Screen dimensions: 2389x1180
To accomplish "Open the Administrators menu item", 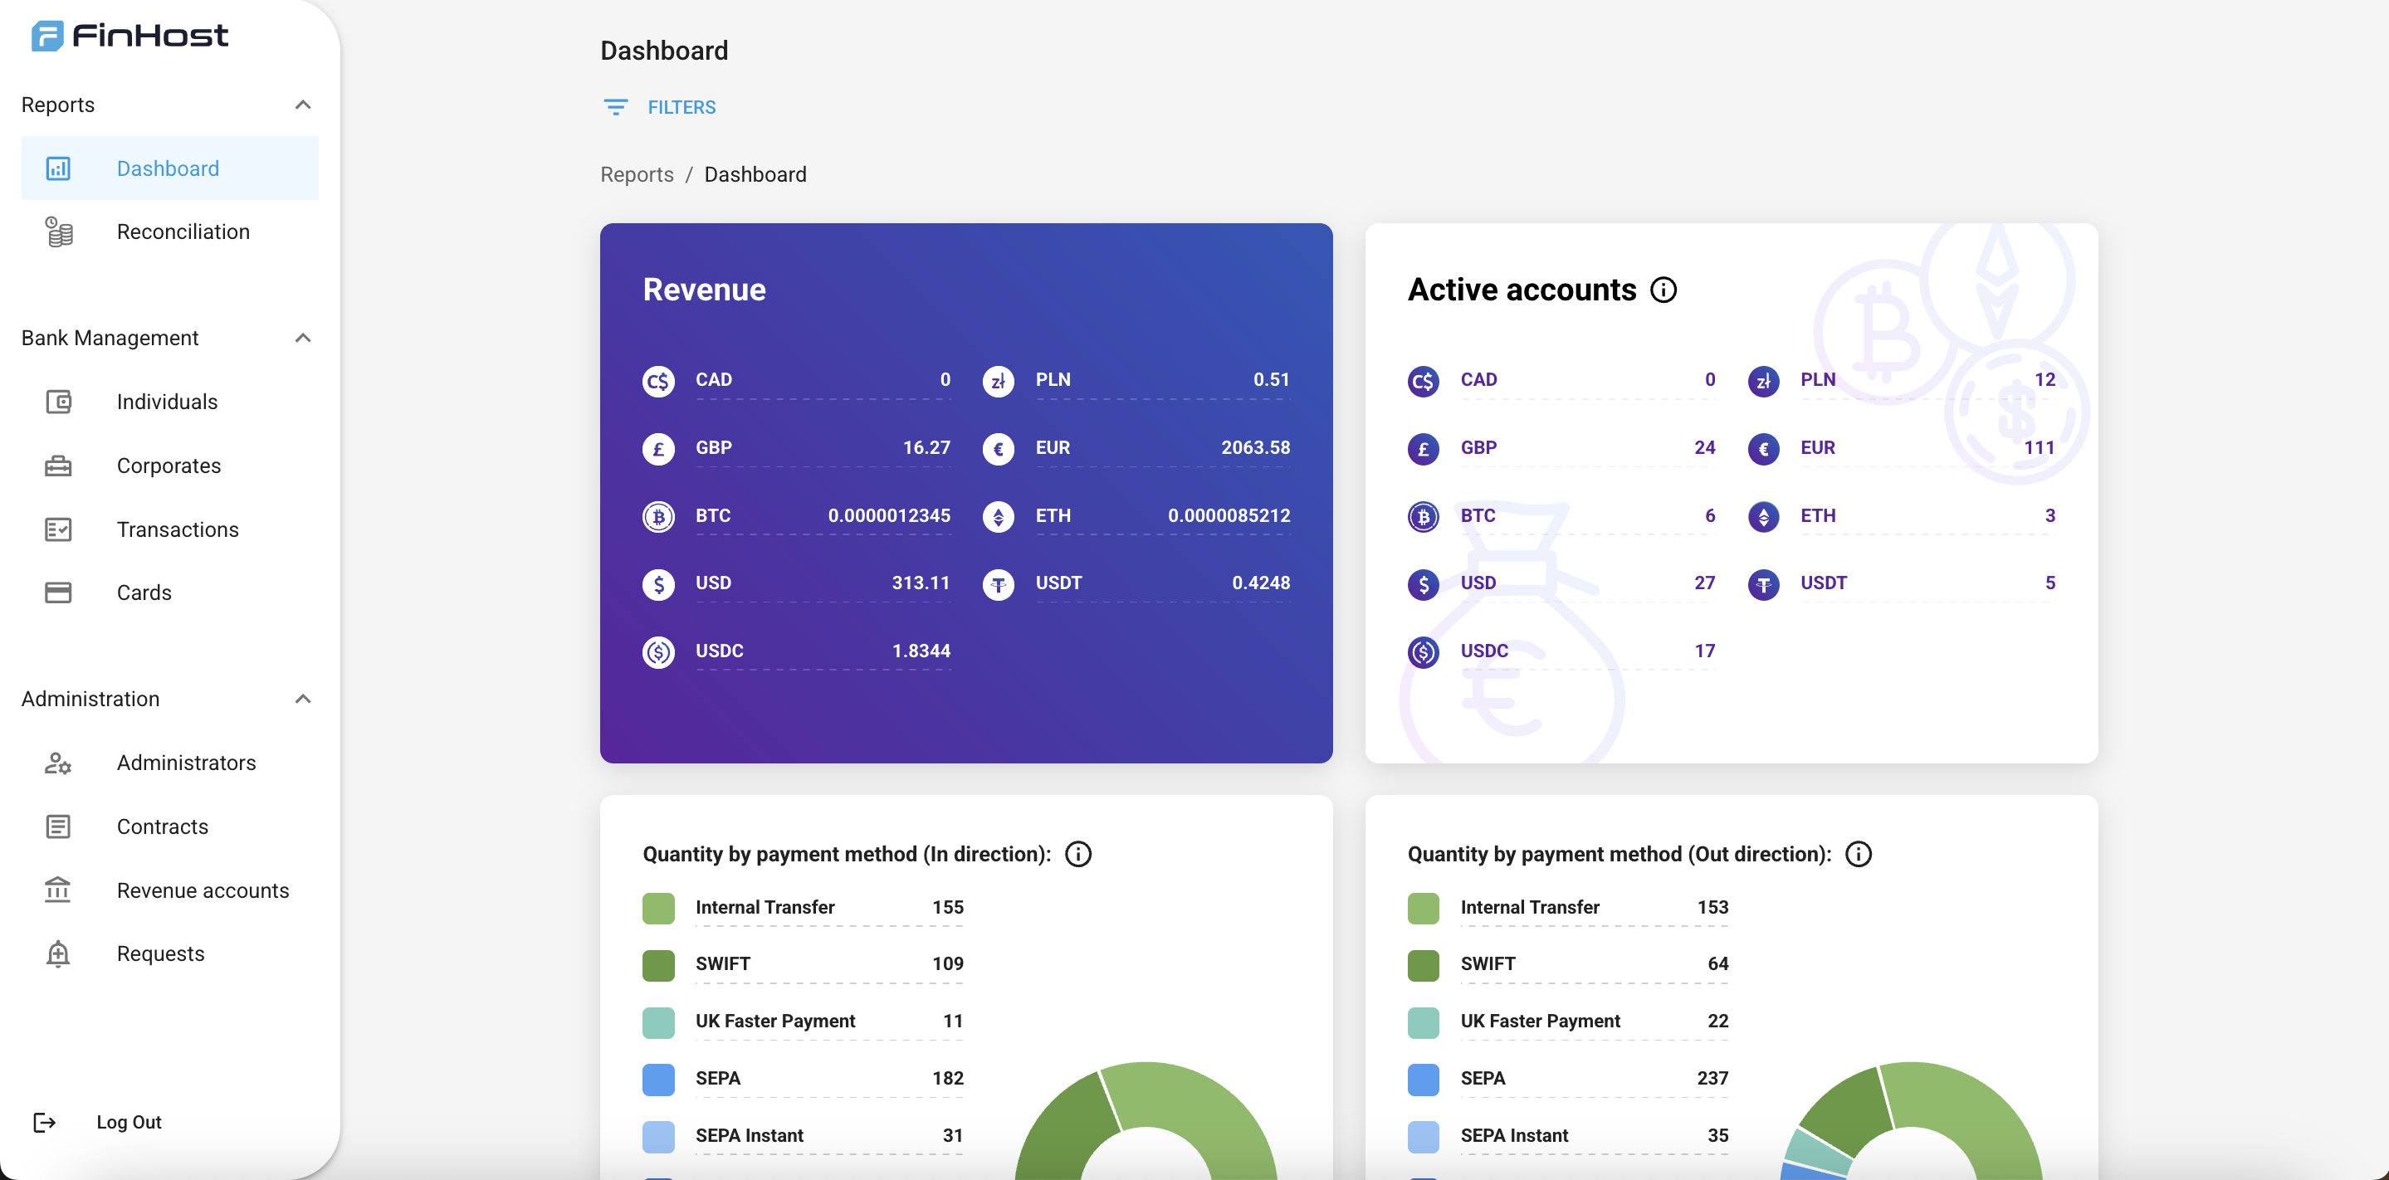I will pyautogui.click(x=185, y=762).
